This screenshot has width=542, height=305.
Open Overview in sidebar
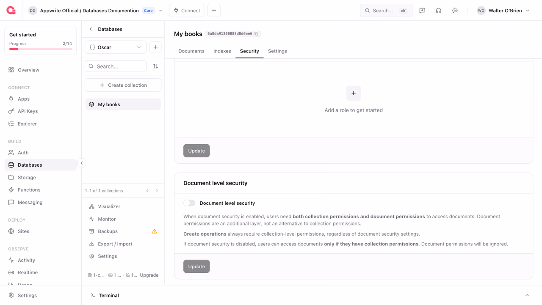pyautogui.click(x=41, y=70)
